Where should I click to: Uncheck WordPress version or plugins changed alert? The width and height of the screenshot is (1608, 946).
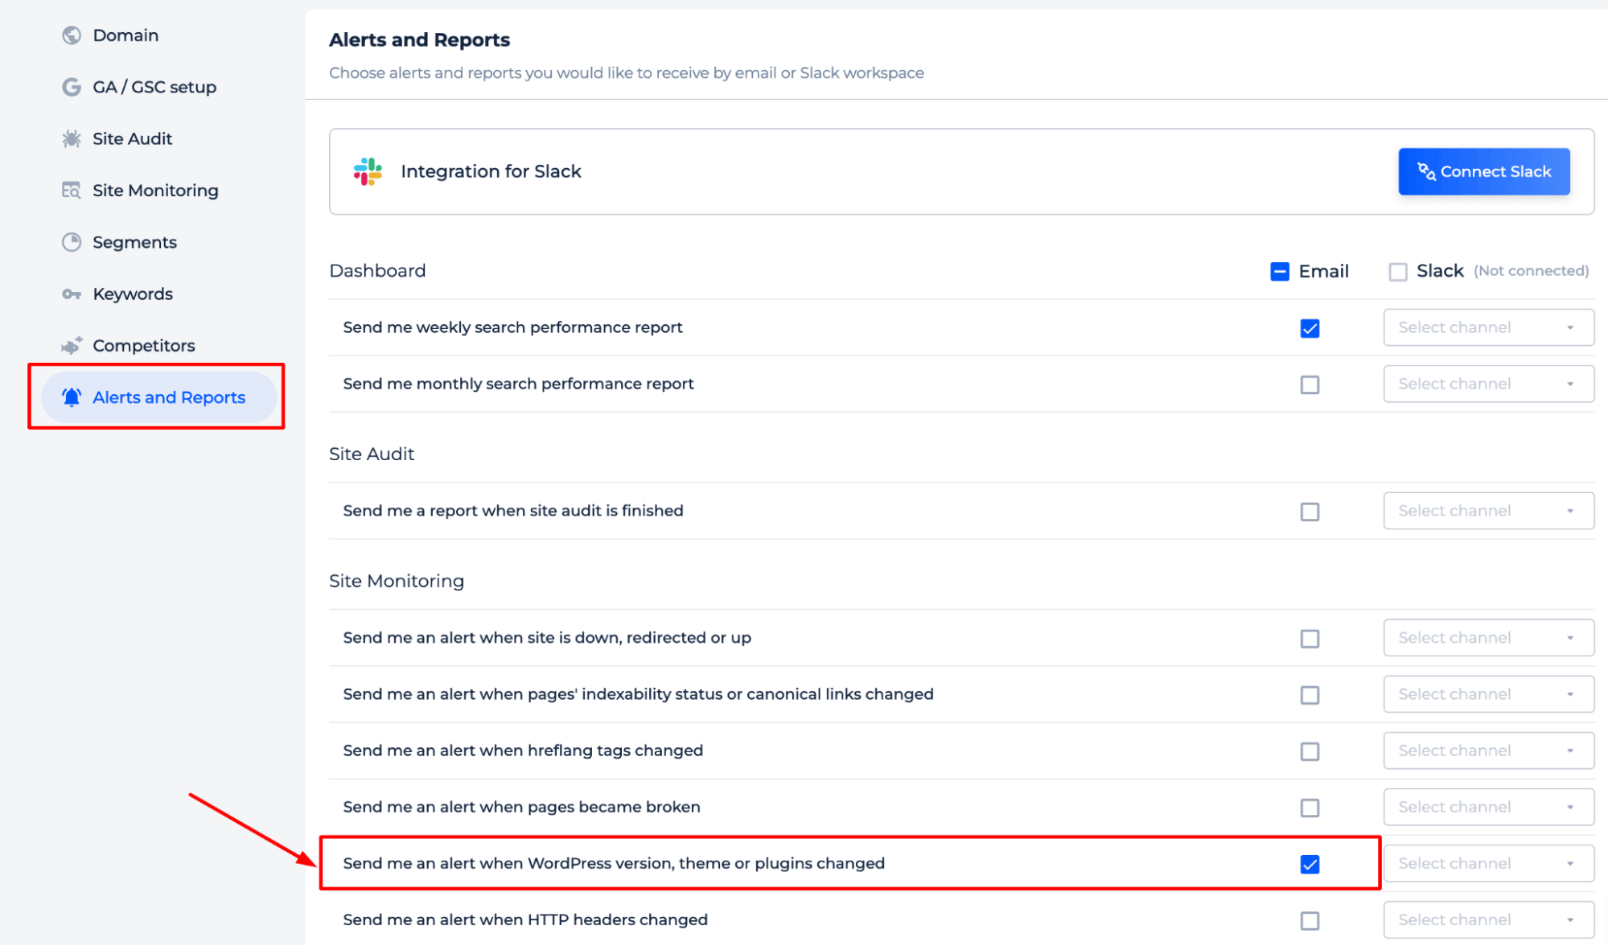point(1310,864)
